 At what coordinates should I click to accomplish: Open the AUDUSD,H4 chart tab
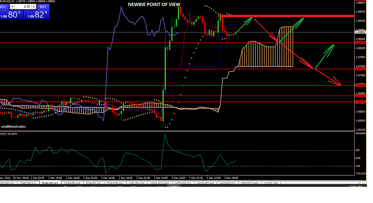point(205,183)
